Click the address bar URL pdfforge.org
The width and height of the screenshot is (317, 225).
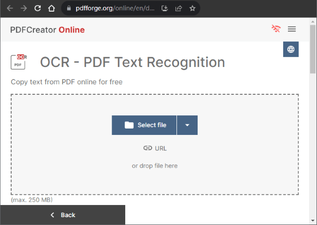pos(115,8)
